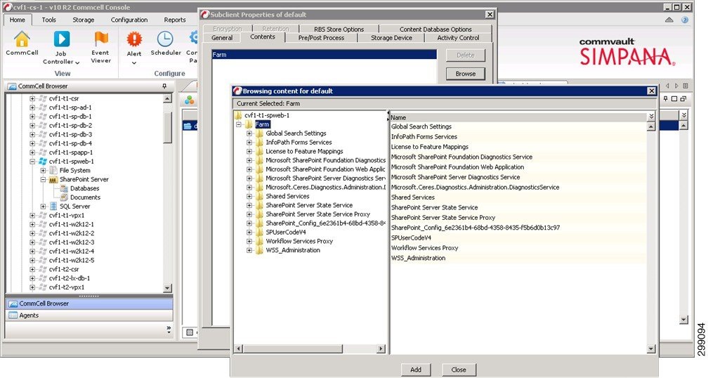This screenshot has width=708, height=378.
Task: Click the CommCell Browser tree scroll down arrow
Action: coord(167,287)
